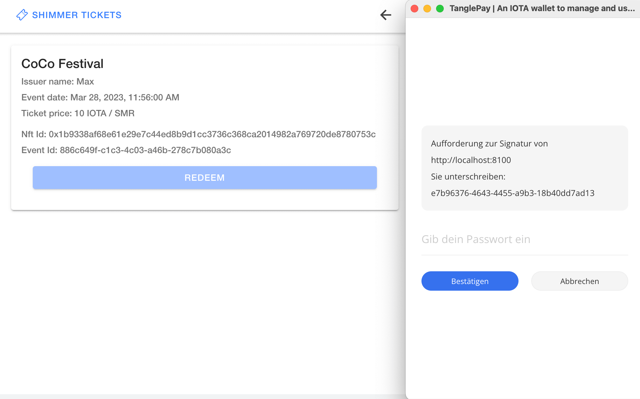Click the Sie unterschreiben label
The height and width of the screenshot is (399, 640).
tap(468, 177)
